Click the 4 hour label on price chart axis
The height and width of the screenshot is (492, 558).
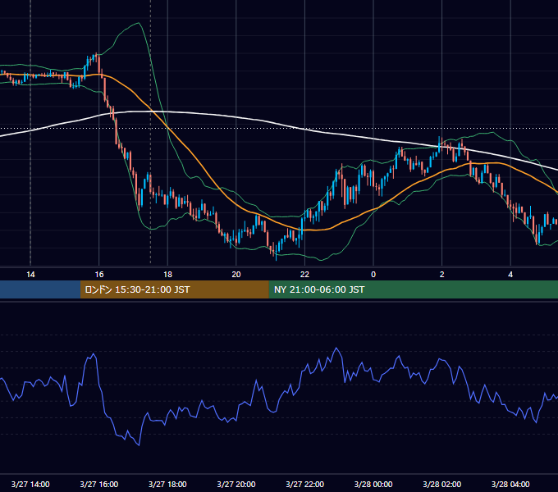point(510,275)
